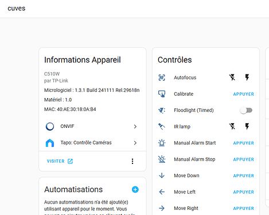Expand the Tapo: Contrôle Caméras entry chevron
269x215 pixels.
[135, 143]
